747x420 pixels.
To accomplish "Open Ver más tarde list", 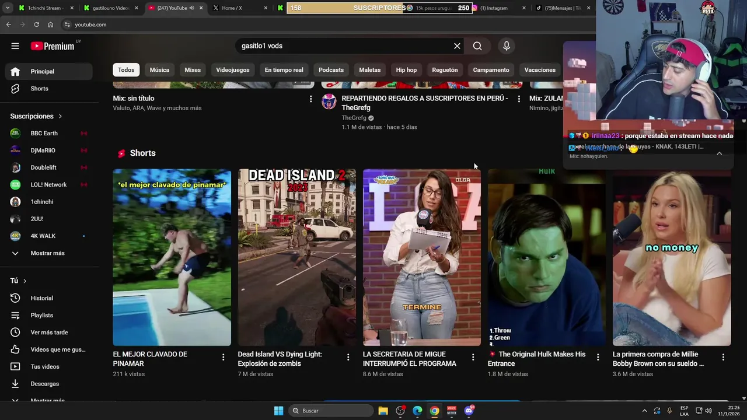I will coord(49,332).
